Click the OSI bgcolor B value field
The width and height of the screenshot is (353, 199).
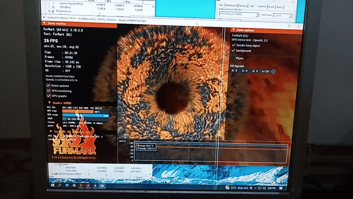click(255, 71)
